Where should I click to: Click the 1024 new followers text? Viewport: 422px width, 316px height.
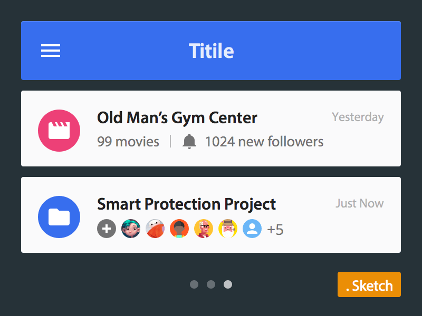click(x=264, y=142)
